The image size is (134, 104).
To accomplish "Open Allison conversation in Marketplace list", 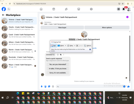I will (19, 43).
